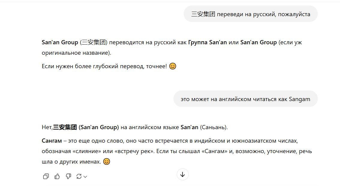Give the response a thumbs down
Screen dimensions: 340x186
68,176
